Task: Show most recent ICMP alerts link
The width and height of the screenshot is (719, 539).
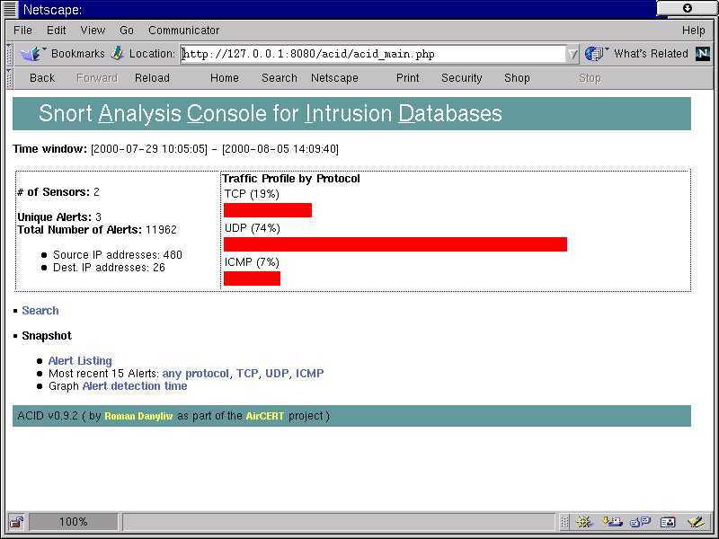Action: tap(309, 374)
